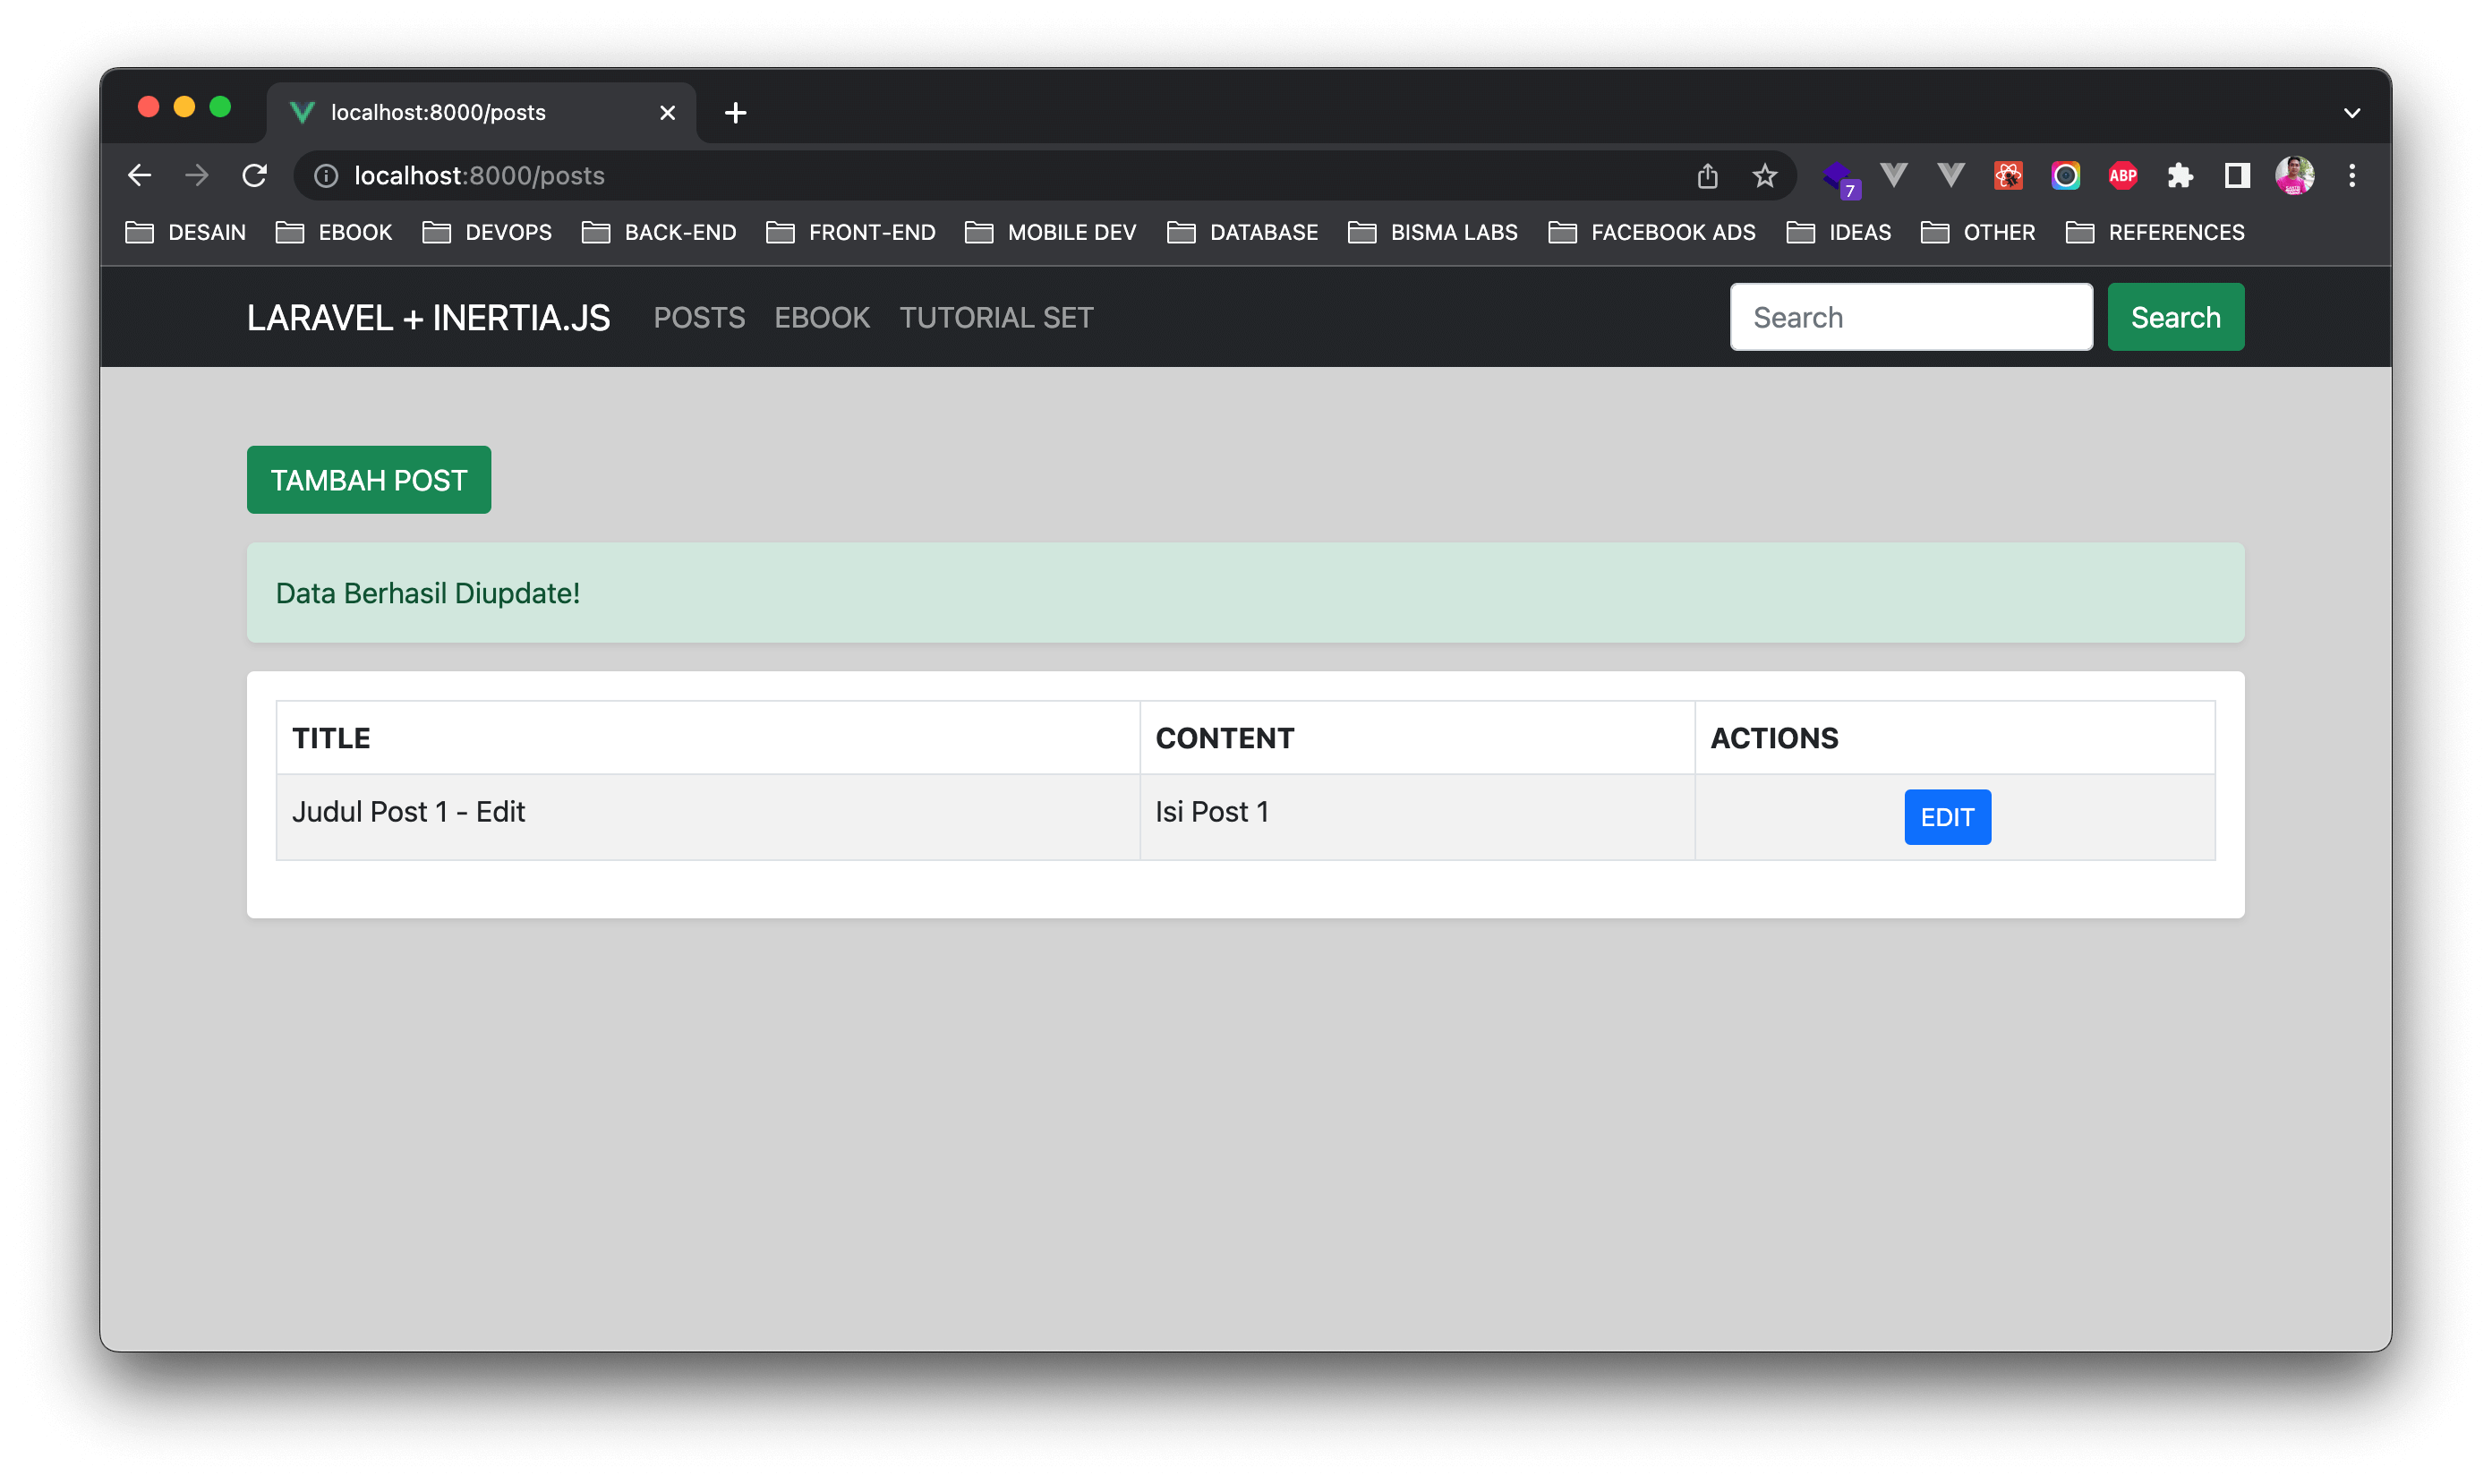Click the blue EDIT button

[x=1947, y=817]
